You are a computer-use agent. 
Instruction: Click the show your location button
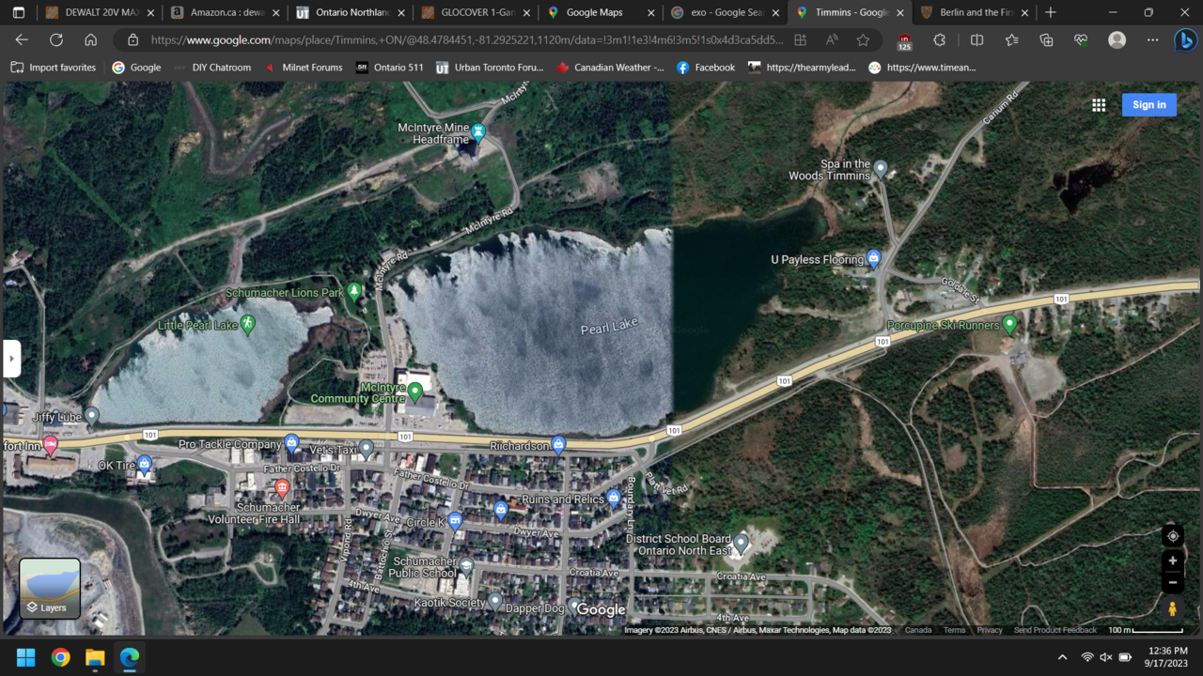1172,536
